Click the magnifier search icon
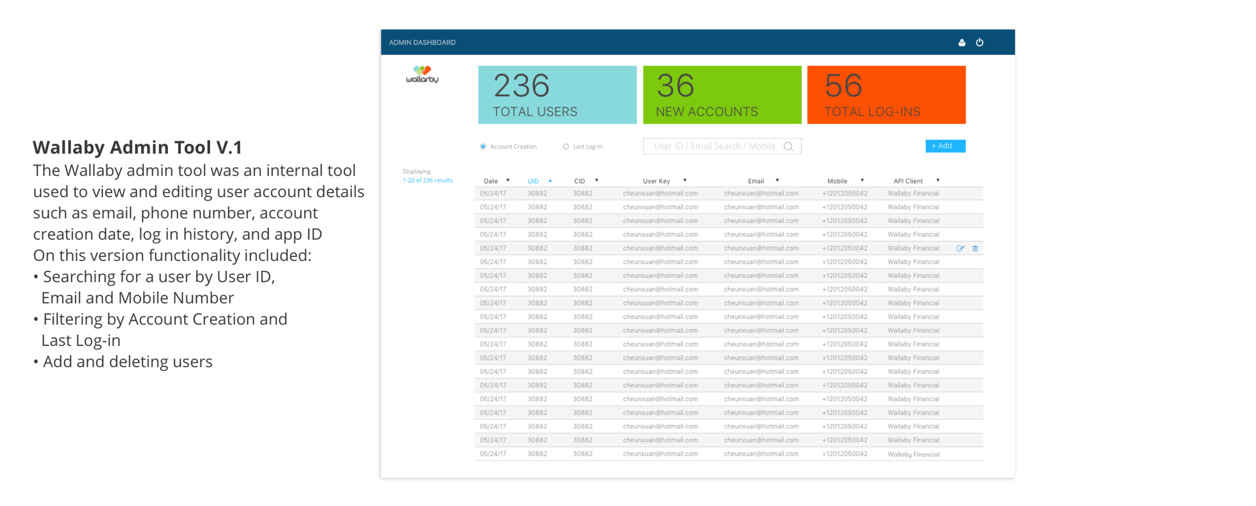The image size is (1256, 506). 788,146
